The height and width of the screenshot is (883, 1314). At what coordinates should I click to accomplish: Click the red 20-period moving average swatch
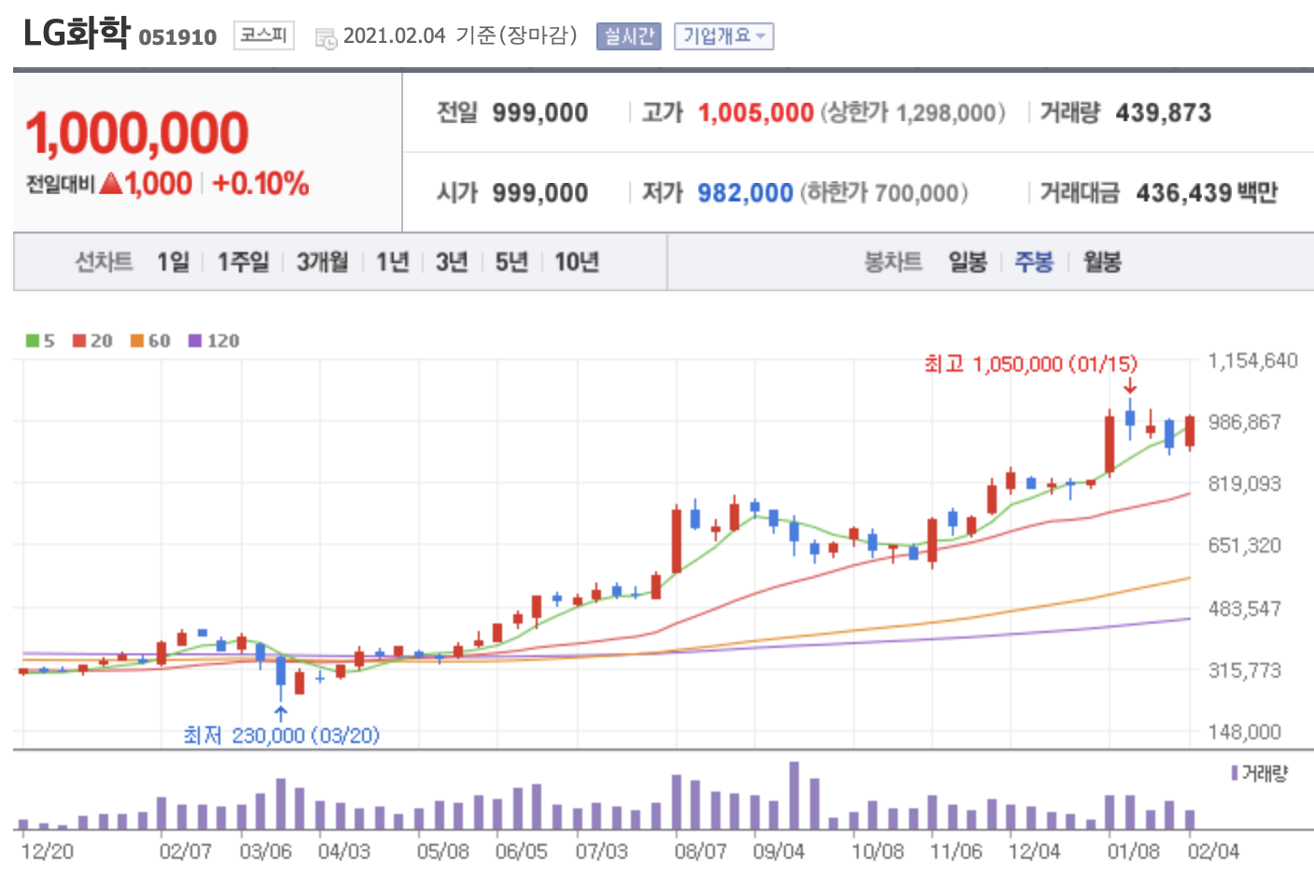pyautogui.click(x=79, y=341)
